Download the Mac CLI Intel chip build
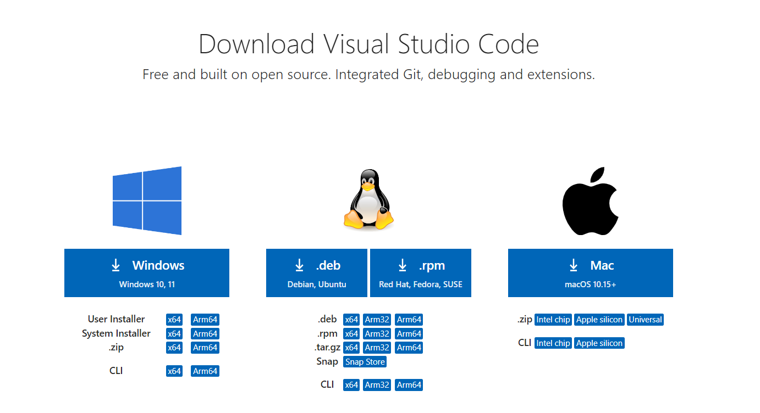 [553, 343]
